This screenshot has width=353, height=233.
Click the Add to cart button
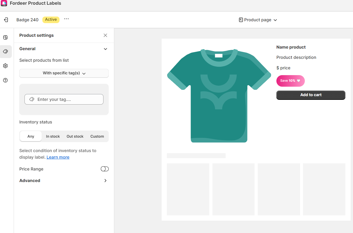[311, 95]
